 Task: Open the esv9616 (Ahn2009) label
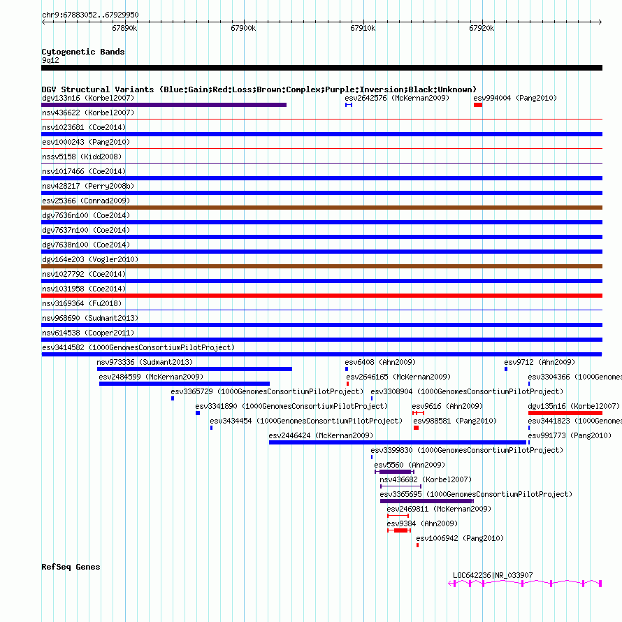tap(447, 406)
